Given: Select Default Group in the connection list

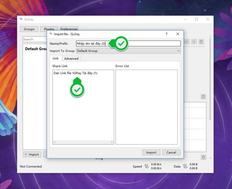Looking at the screenshot, I should tap(36, 49).
